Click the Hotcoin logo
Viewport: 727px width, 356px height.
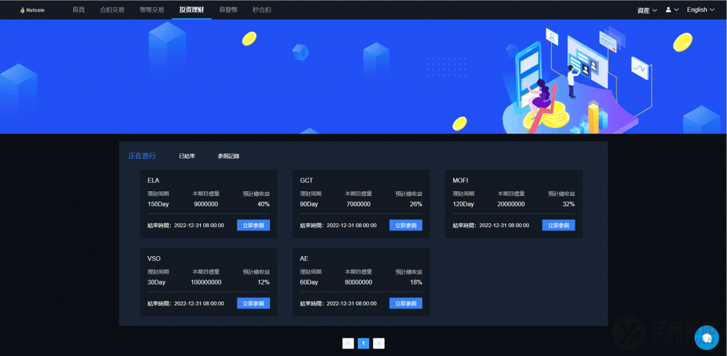click(32, 9)
